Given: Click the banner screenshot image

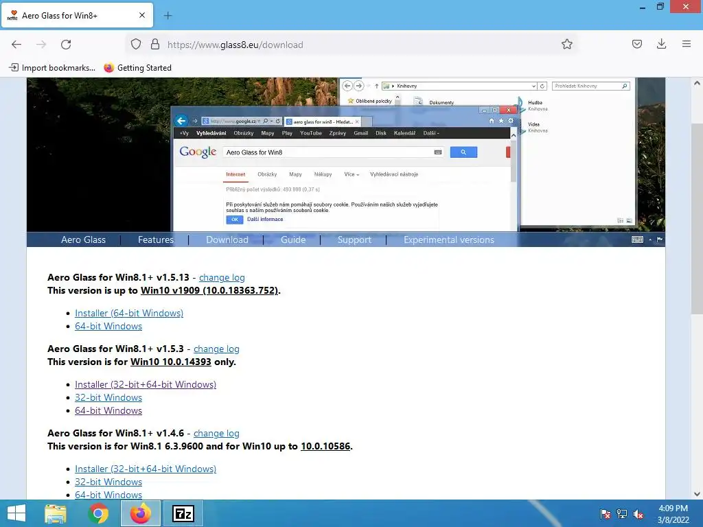Looking at the screenshot, I should point(346,154).
